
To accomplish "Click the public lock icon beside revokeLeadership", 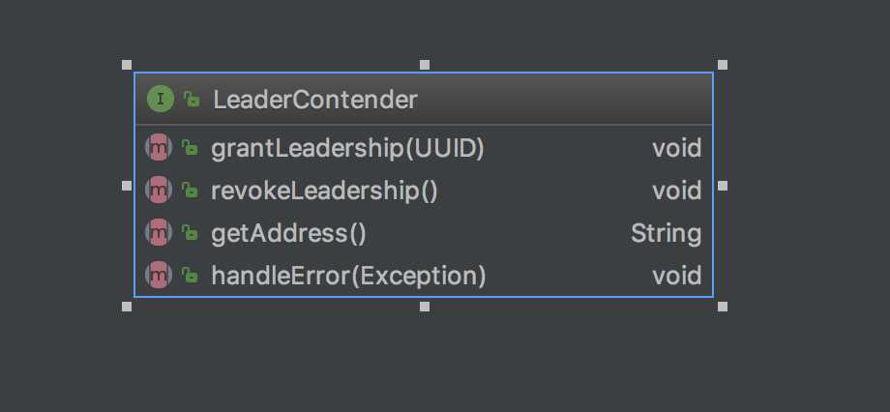I will pos(190,191).
